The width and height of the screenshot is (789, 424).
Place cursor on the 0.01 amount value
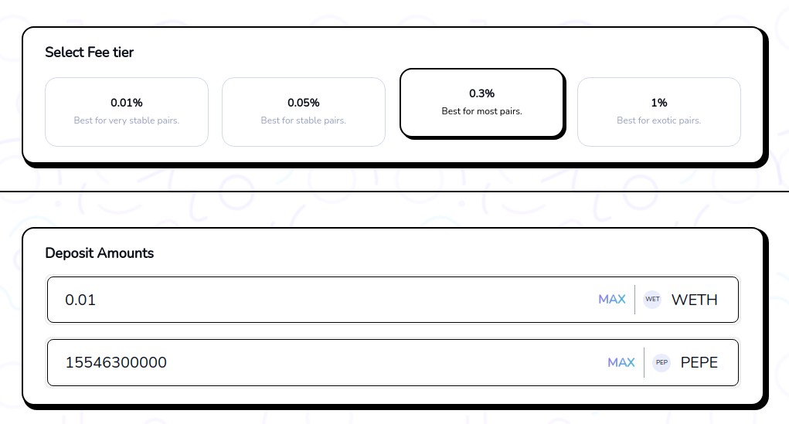(80, 300)
